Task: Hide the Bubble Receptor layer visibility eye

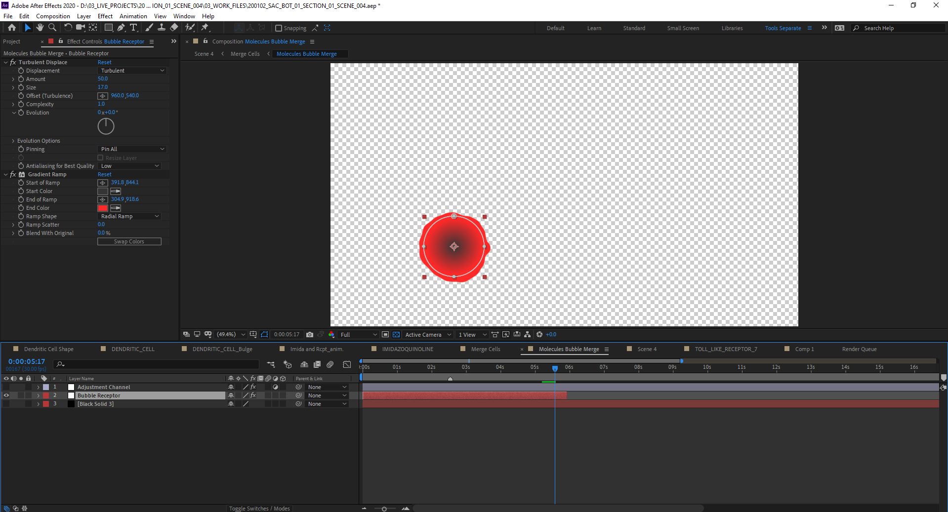Action: click(6, 395)
